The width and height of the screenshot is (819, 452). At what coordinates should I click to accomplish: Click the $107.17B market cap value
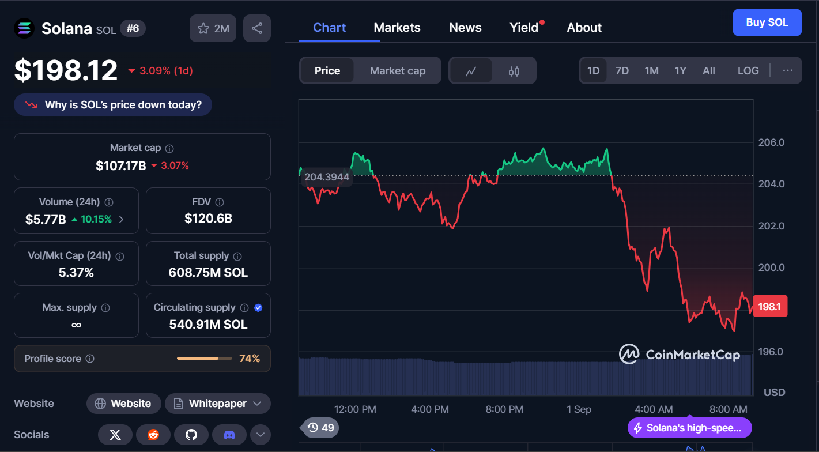click(121, 166)
